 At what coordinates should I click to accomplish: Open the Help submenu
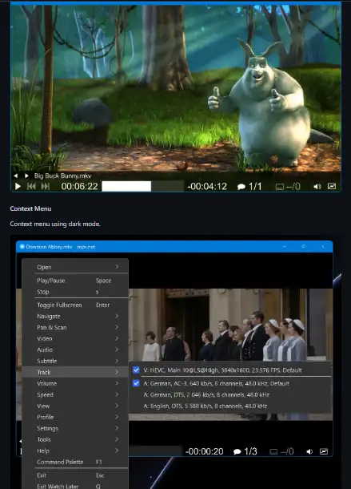pyautogui.click(x=75, y=451)
